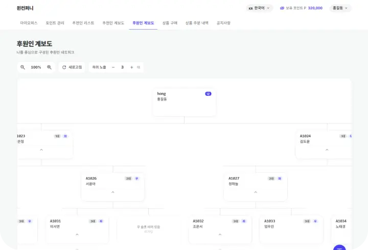
Task: Select the A1032 node card
Action: point(220,230)
